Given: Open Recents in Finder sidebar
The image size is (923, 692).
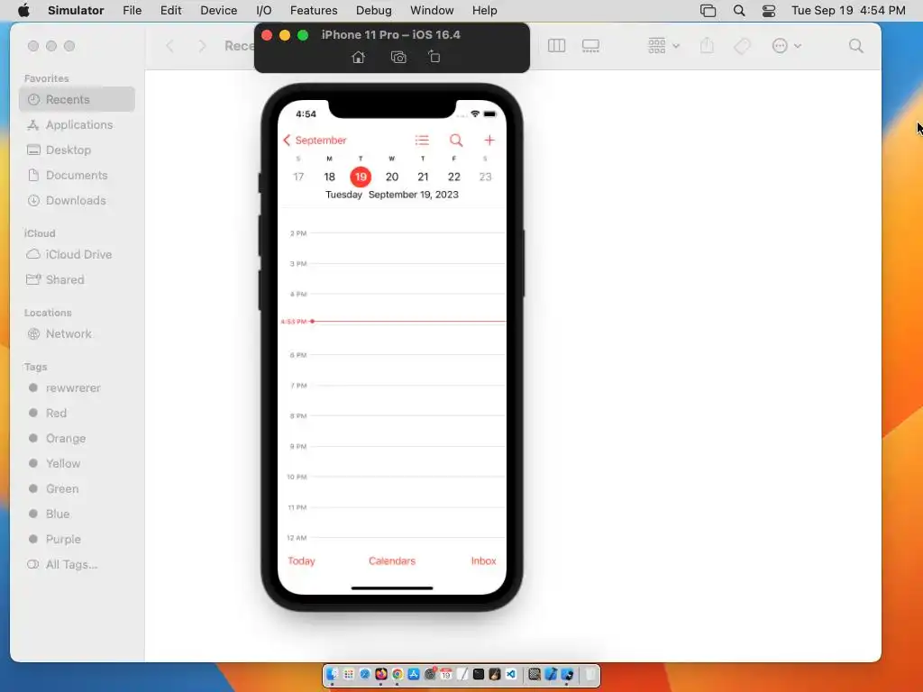Looking at the screenshot, I should tap(78, 99).
